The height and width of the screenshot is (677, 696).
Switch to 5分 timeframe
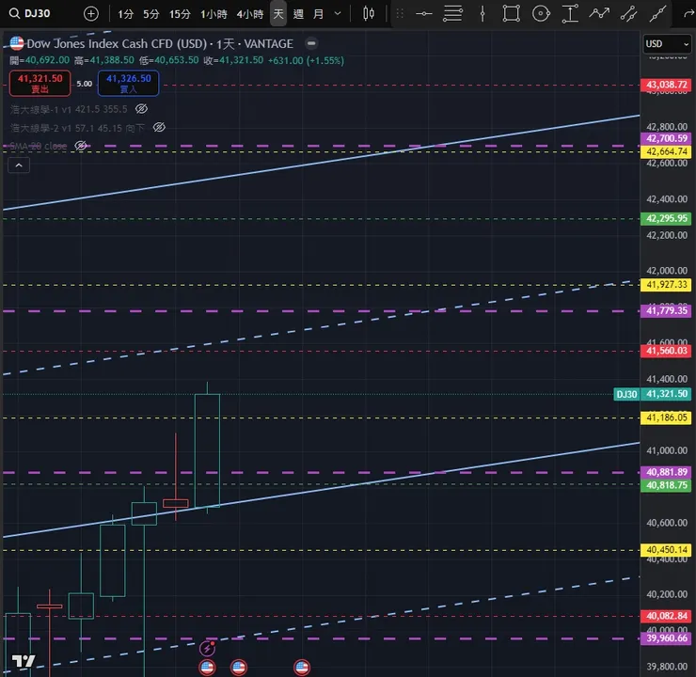(150, 14)
